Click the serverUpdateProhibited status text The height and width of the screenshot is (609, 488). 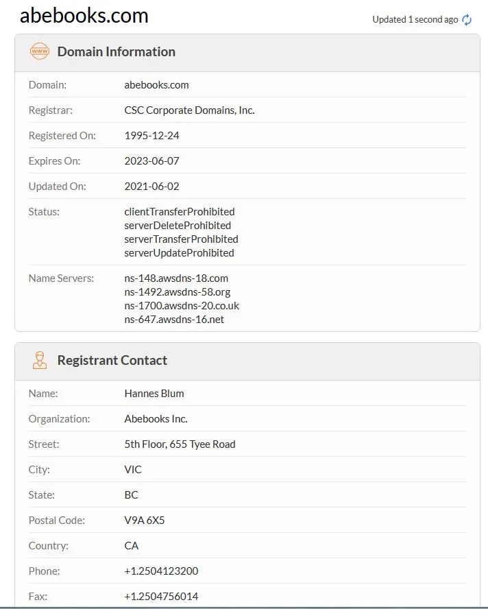(179, 253)
